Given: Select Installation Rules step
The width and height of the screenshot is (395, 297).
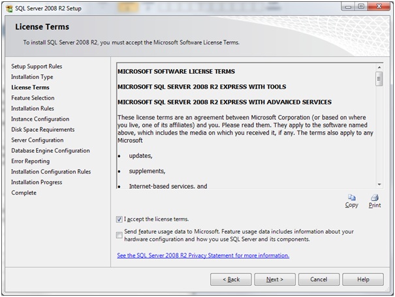Looking at the screenshot, I should click(x=33, y=108).
